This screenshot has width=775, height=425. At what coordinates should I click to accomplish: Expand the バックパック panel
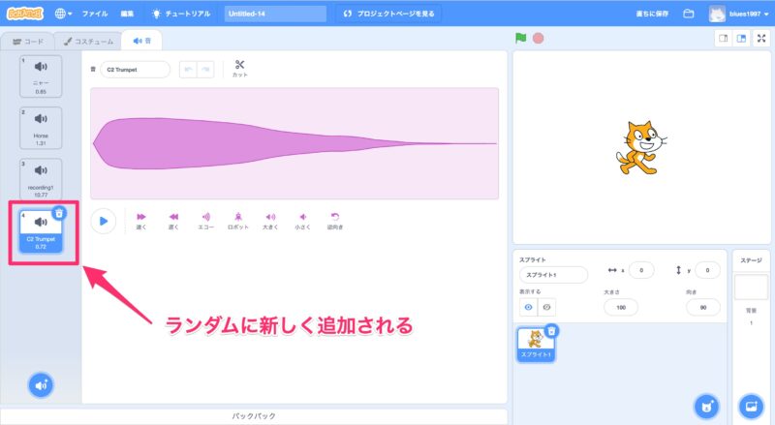pyautogui.click(x=256, y=415)
